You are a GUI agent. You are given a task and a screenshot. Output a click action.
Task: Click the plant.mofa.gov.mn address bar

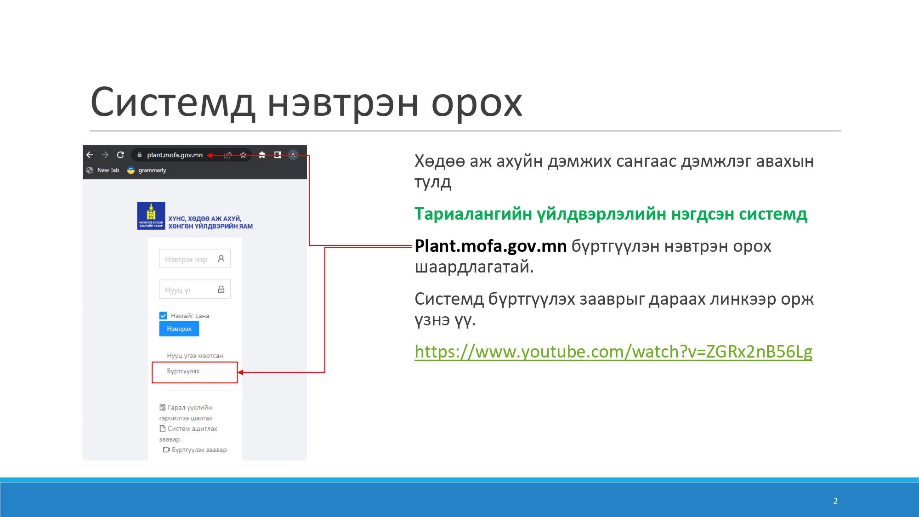pos(175,155)
